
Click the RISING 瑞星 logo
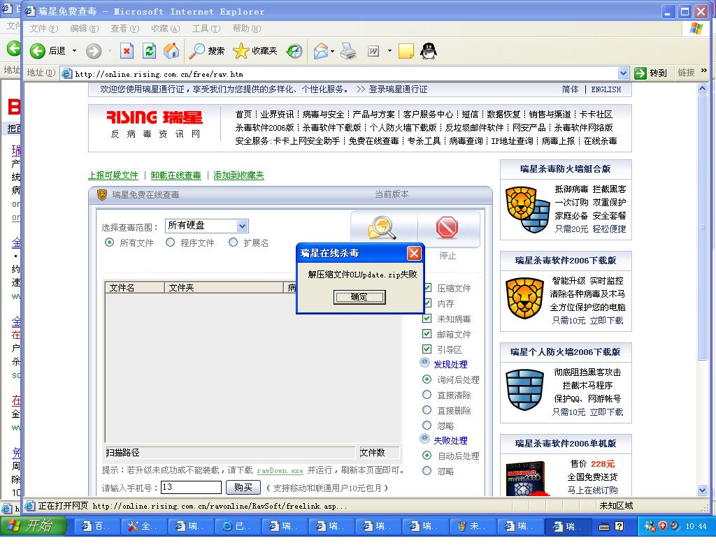click(x=155, y=117)
